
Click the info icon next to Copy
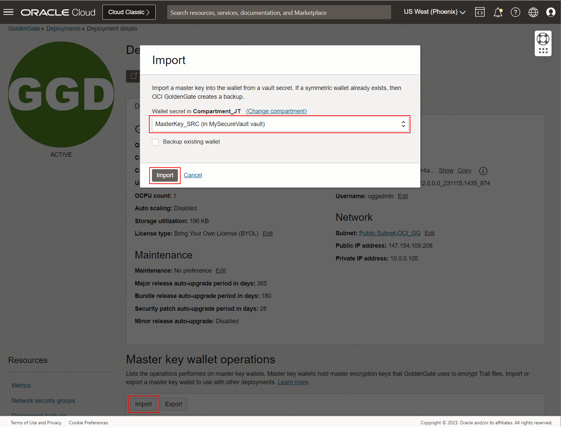[483, 171]
